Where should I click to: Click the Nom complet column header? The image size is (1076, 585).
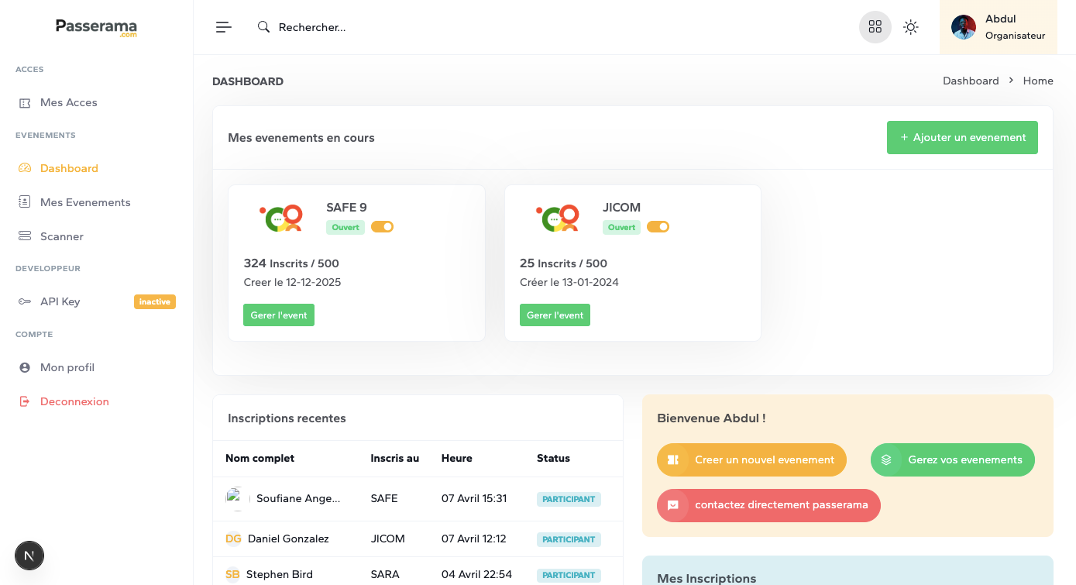(260, 458)
